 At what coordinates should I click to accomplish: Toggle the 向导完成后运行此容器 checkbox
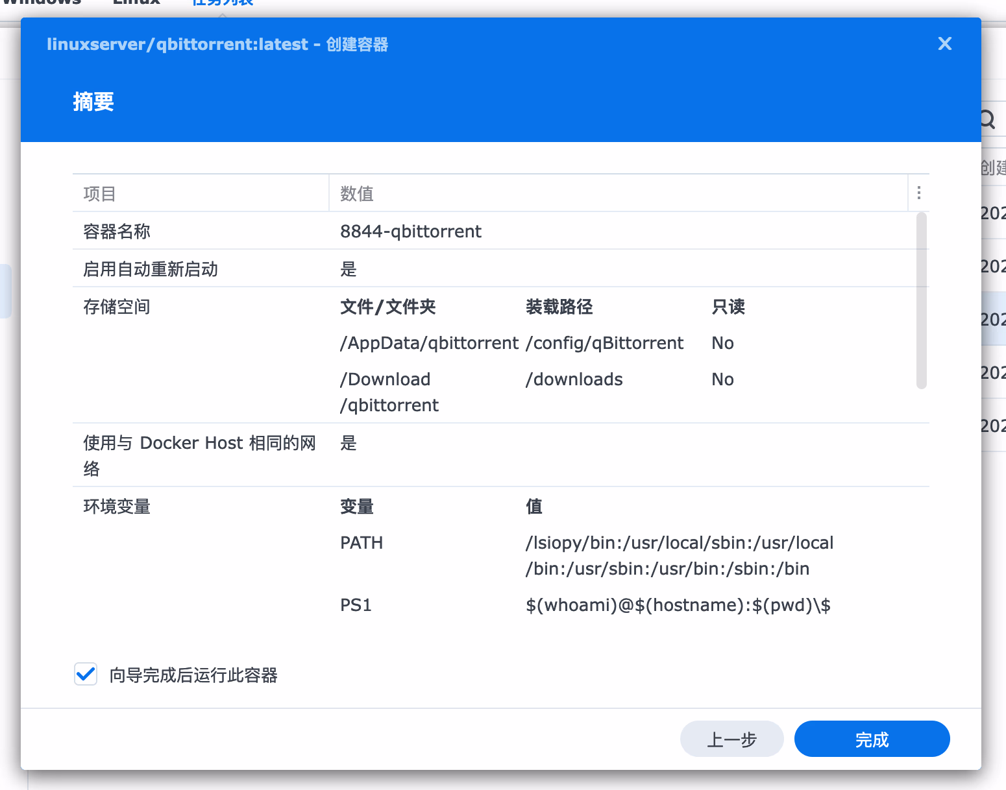86,675
